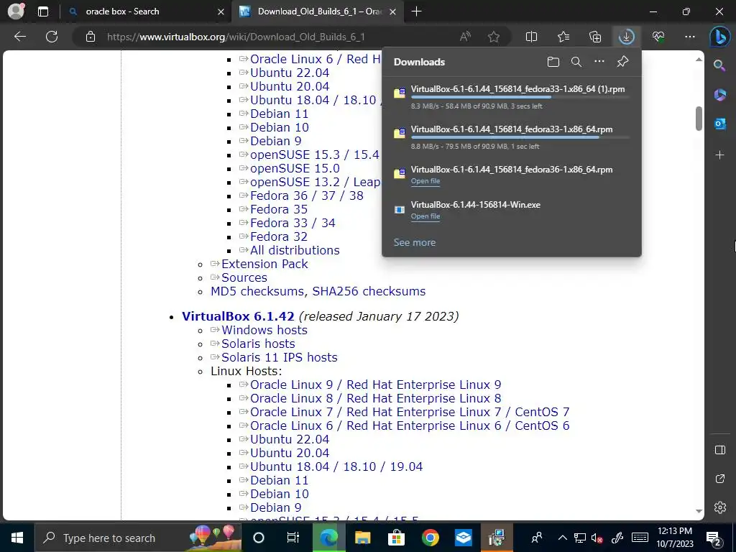Viewport: 736px width, 552px height.
Task: Show hidden system tray icons
Action: tap(562, 538)
